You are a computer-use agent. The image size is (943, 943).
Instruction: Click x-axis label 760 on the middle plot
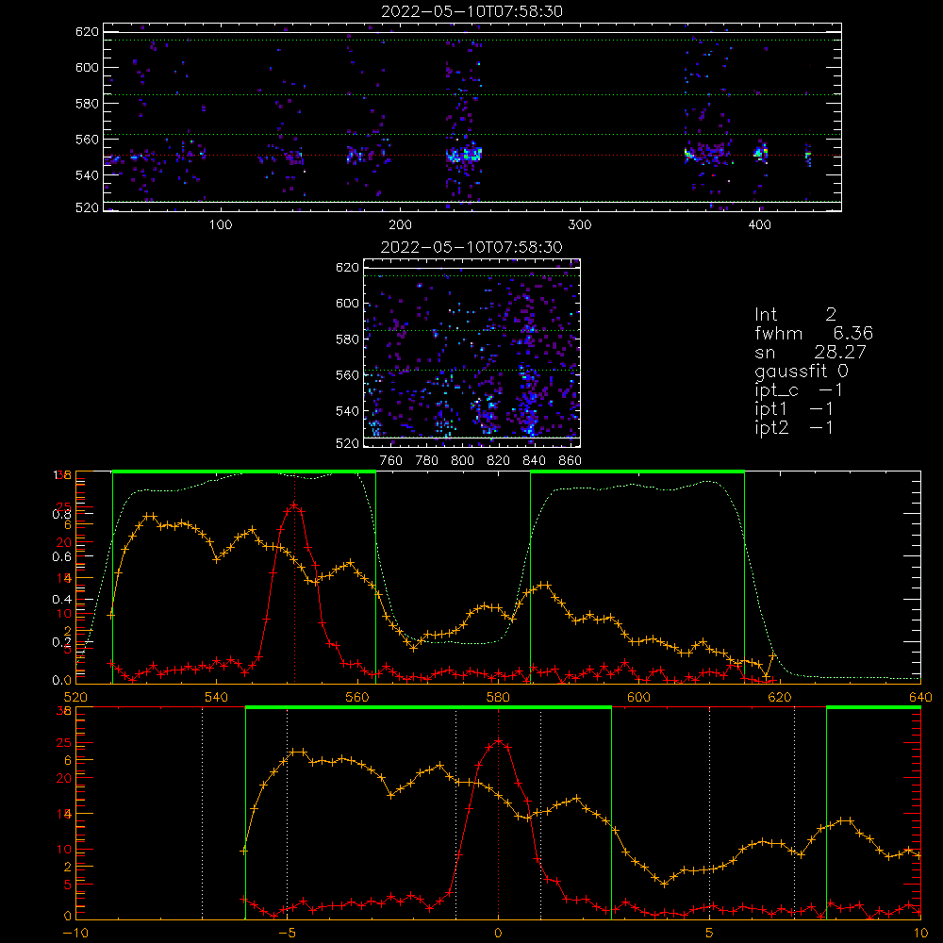click(x=391, y=461)
